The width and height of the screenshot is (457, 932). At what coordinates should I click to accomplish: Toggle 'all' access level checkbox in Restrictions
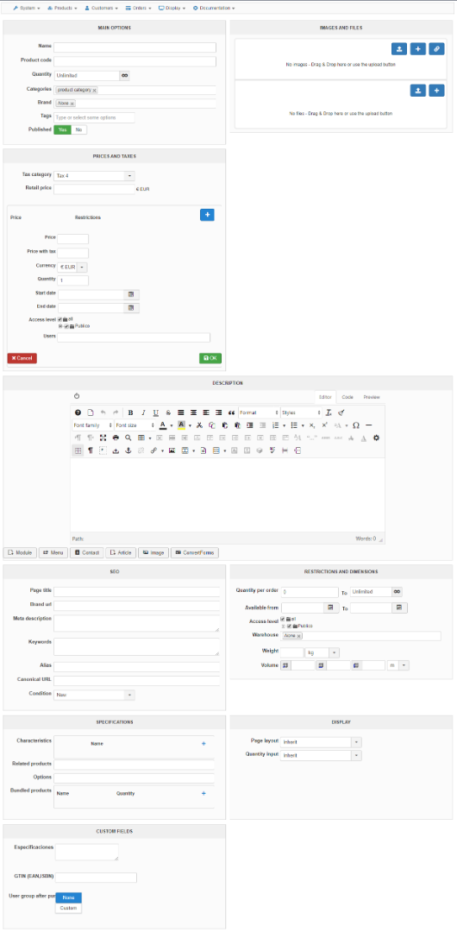pos(283,619)
